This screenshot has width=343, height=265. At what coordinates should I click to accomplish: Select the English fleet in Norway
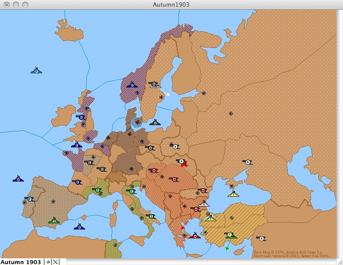(x=132, y=85)
